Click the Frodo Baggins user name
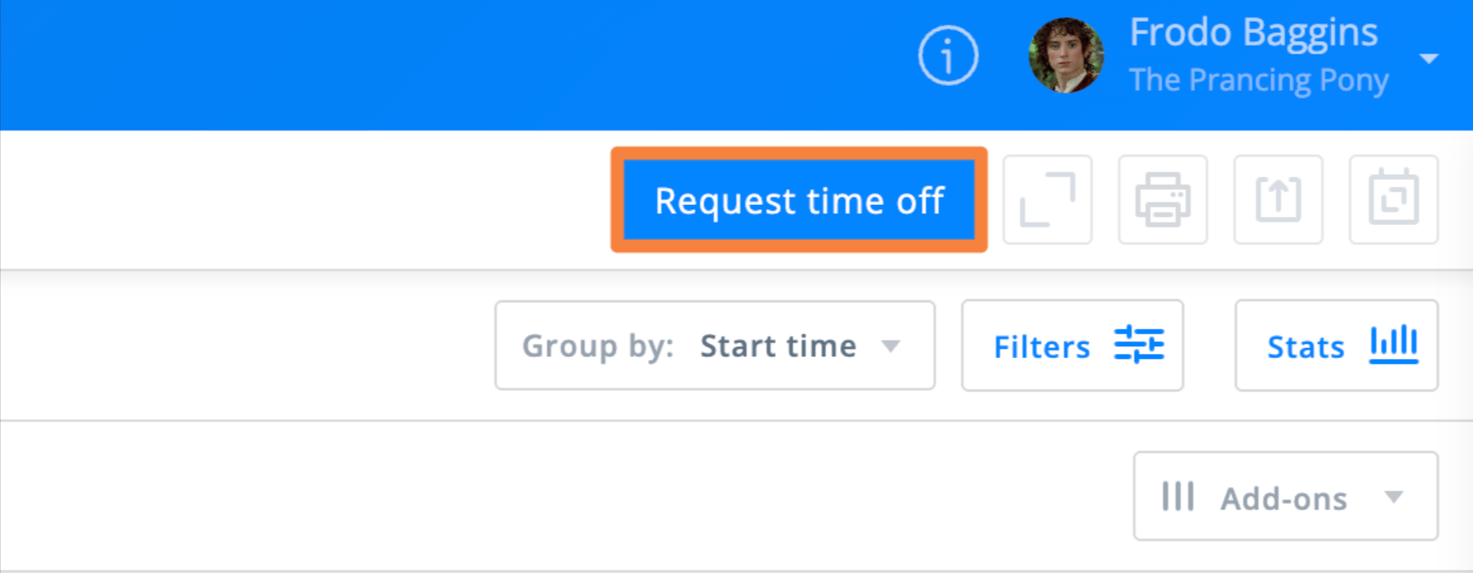The image size is (1473, 573). pos(1253,33)
